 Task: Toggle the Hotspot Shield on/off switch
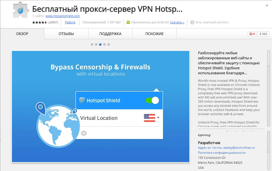[x=152, y=100]
